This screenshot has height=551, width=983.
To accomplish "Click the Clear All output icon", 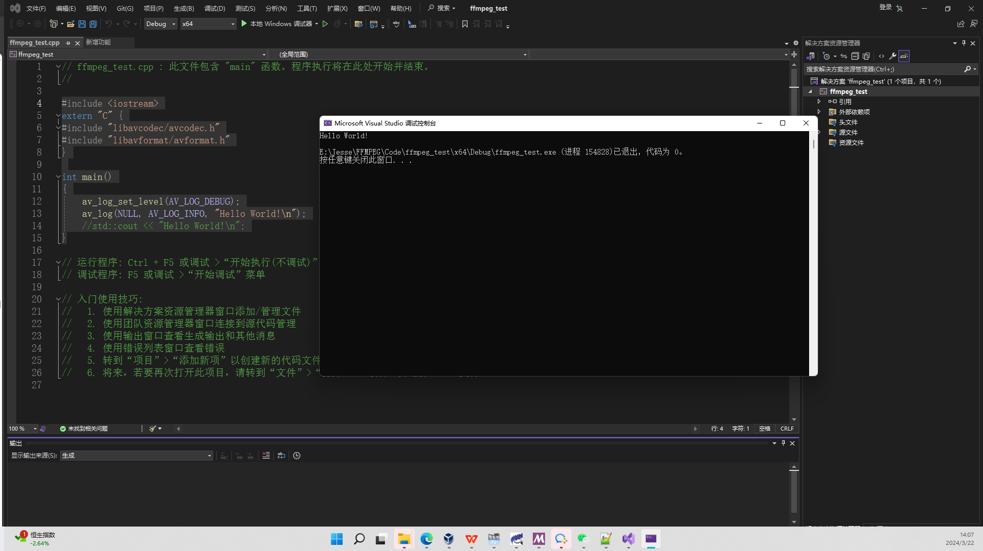I will click(x=266, y=456).
